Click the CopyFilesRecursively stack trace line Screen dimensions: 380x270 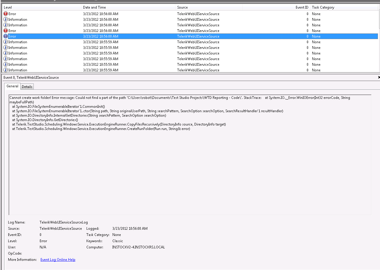point(119,124)
